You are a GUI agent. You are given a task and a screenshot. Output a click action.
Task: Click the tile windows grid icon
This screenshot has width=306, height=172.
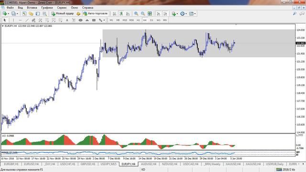[x=150, y=14]
